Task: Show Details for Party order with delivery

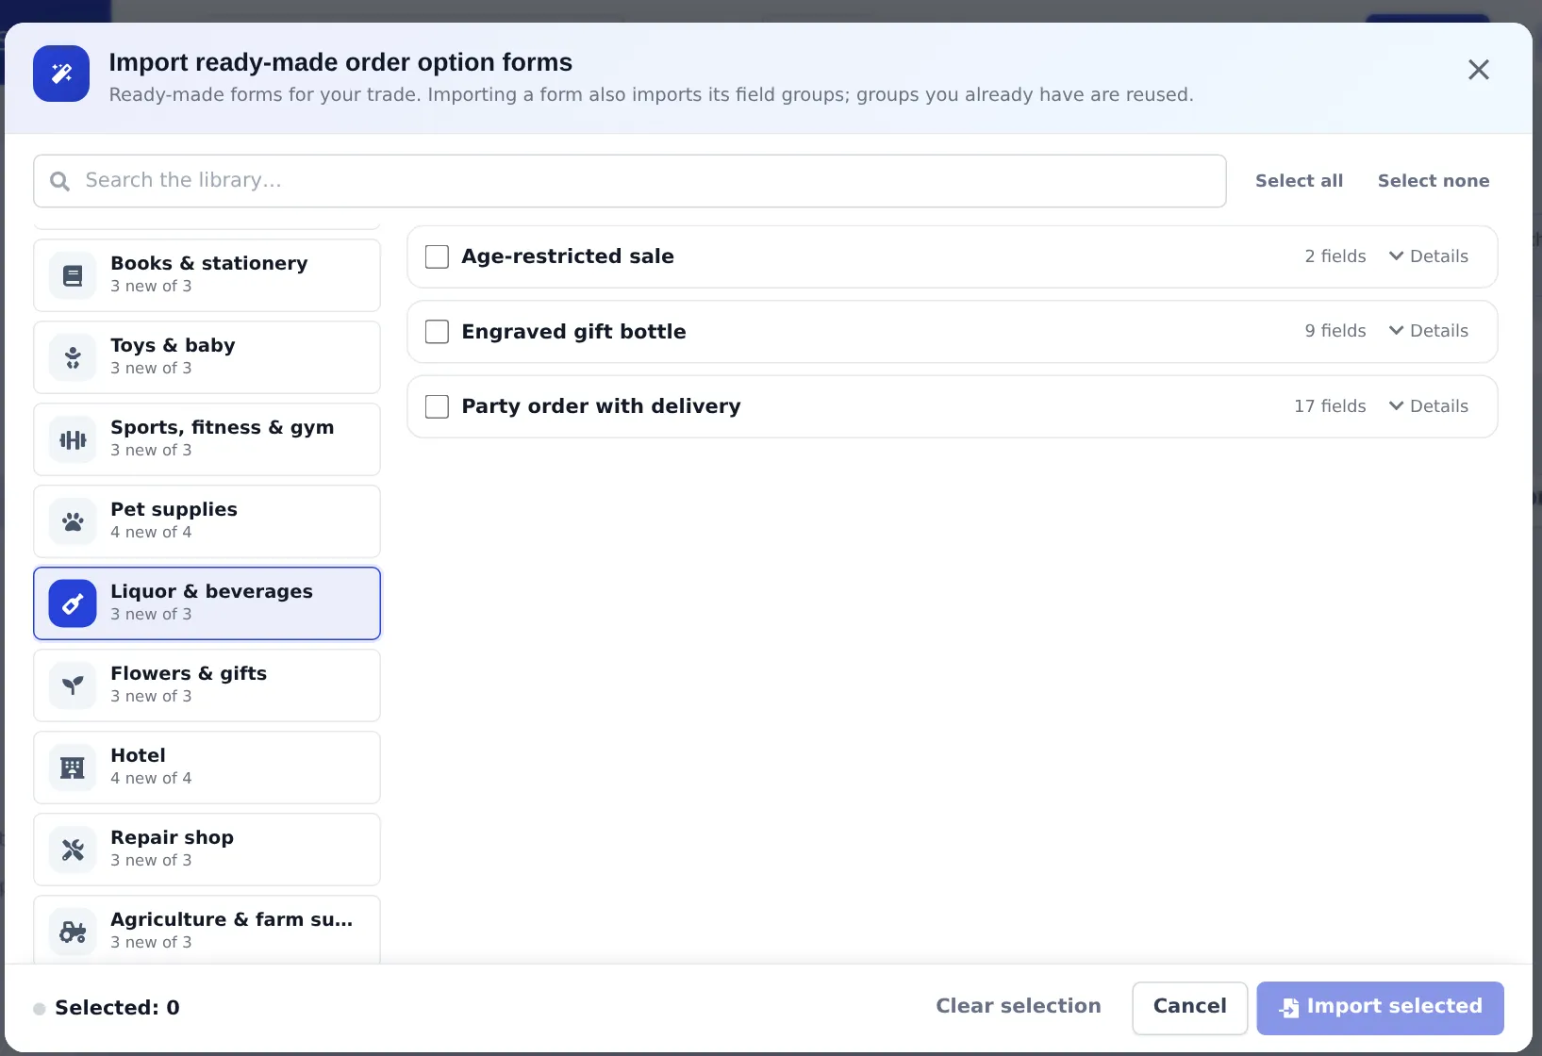Action: tap(1428, 406)
